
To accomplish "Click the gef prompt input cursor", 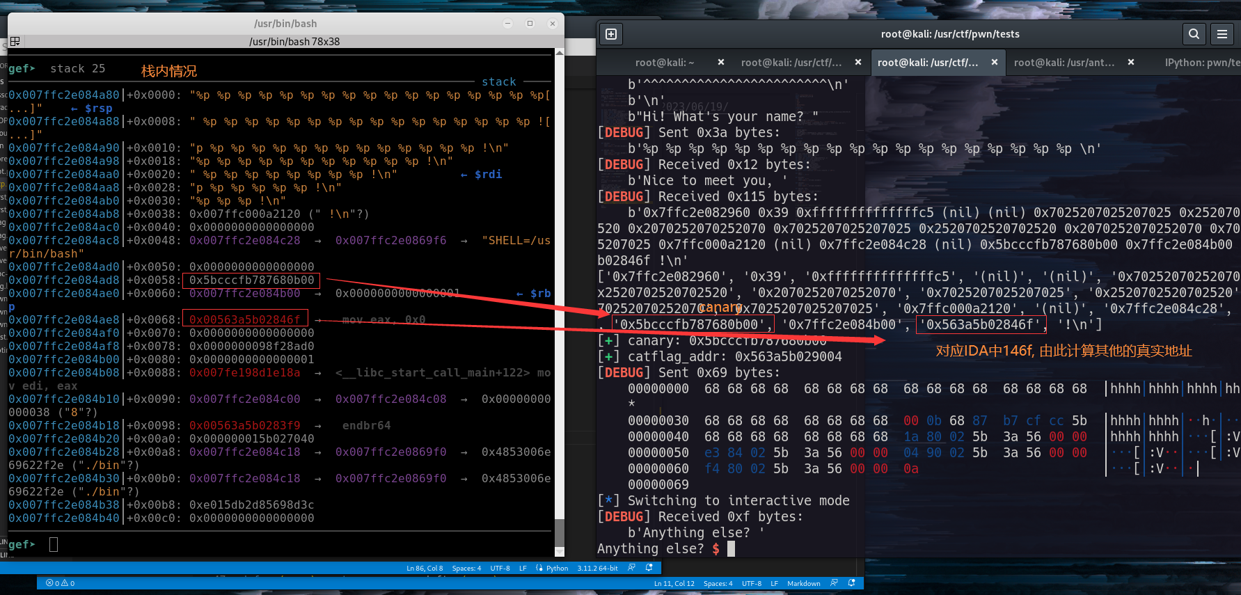I will [x=54, y=544].
